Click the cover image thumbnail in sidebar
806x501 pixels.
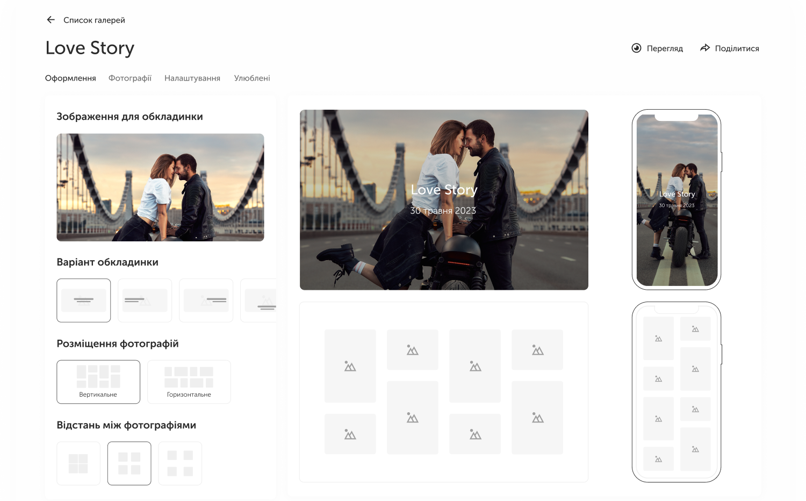(x=160, y=187)
